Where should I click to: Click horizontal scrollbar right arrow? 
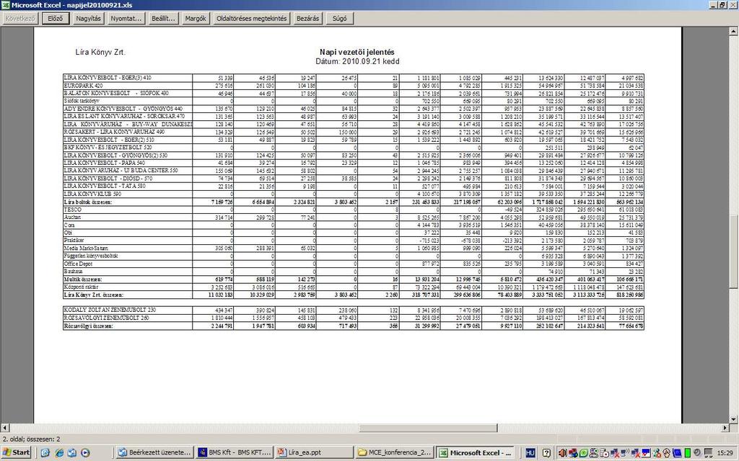[x=725, y=428]
